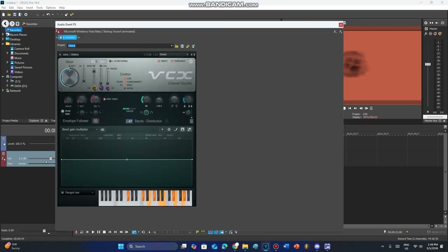
Task: Open the Preset dropdown list
Action: point(171,46)
